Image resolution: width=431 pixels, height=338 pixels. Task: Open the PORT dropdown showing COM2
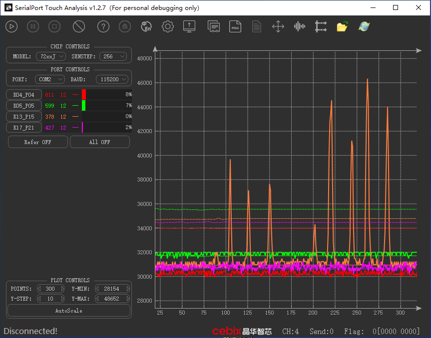(x=50, y=80)
